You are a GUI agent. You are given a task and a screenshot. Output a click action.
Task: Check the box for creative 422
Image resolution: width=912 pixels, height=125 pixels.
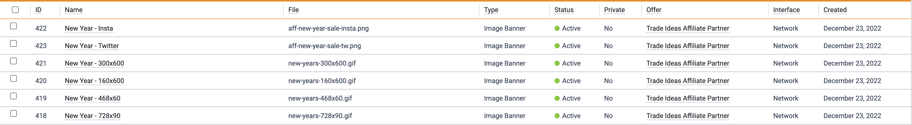13,26
